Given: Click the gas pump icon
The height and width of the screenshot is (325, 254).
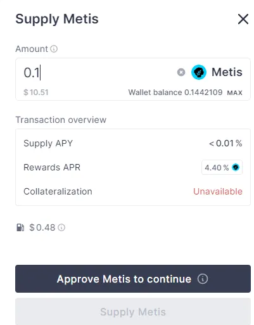Looking at the screenshot, I should tap(20, 227).
